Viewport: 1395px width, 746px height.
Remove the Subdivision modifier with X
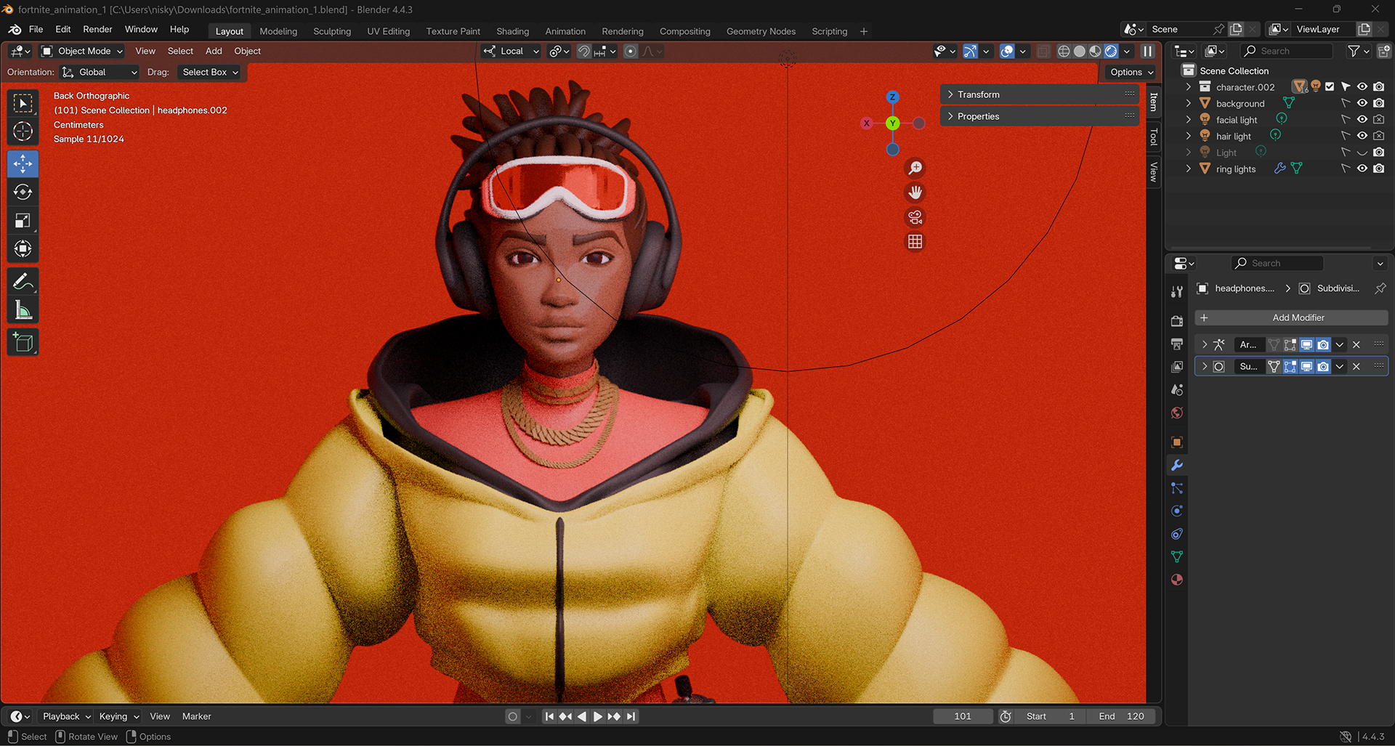click(1356, 367)
